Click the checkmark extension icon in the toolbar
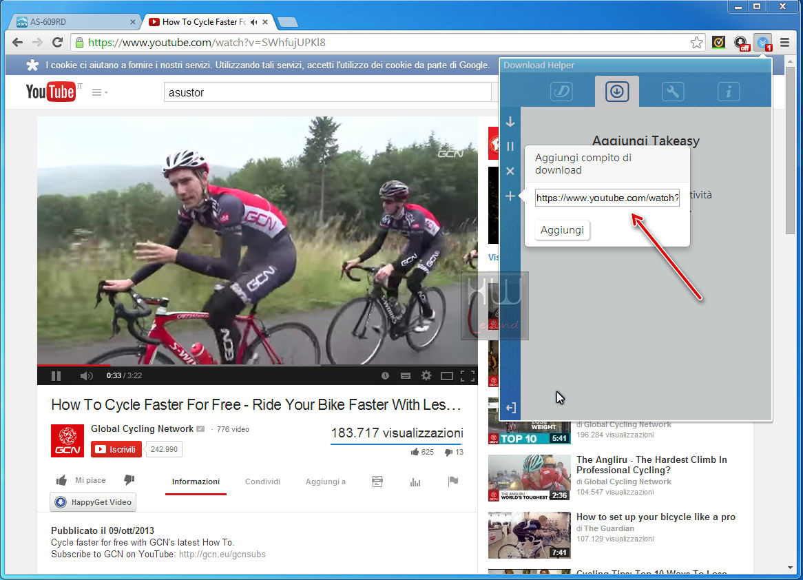The image size is (803, 580). pyautogui.click(x=718, y=43)
